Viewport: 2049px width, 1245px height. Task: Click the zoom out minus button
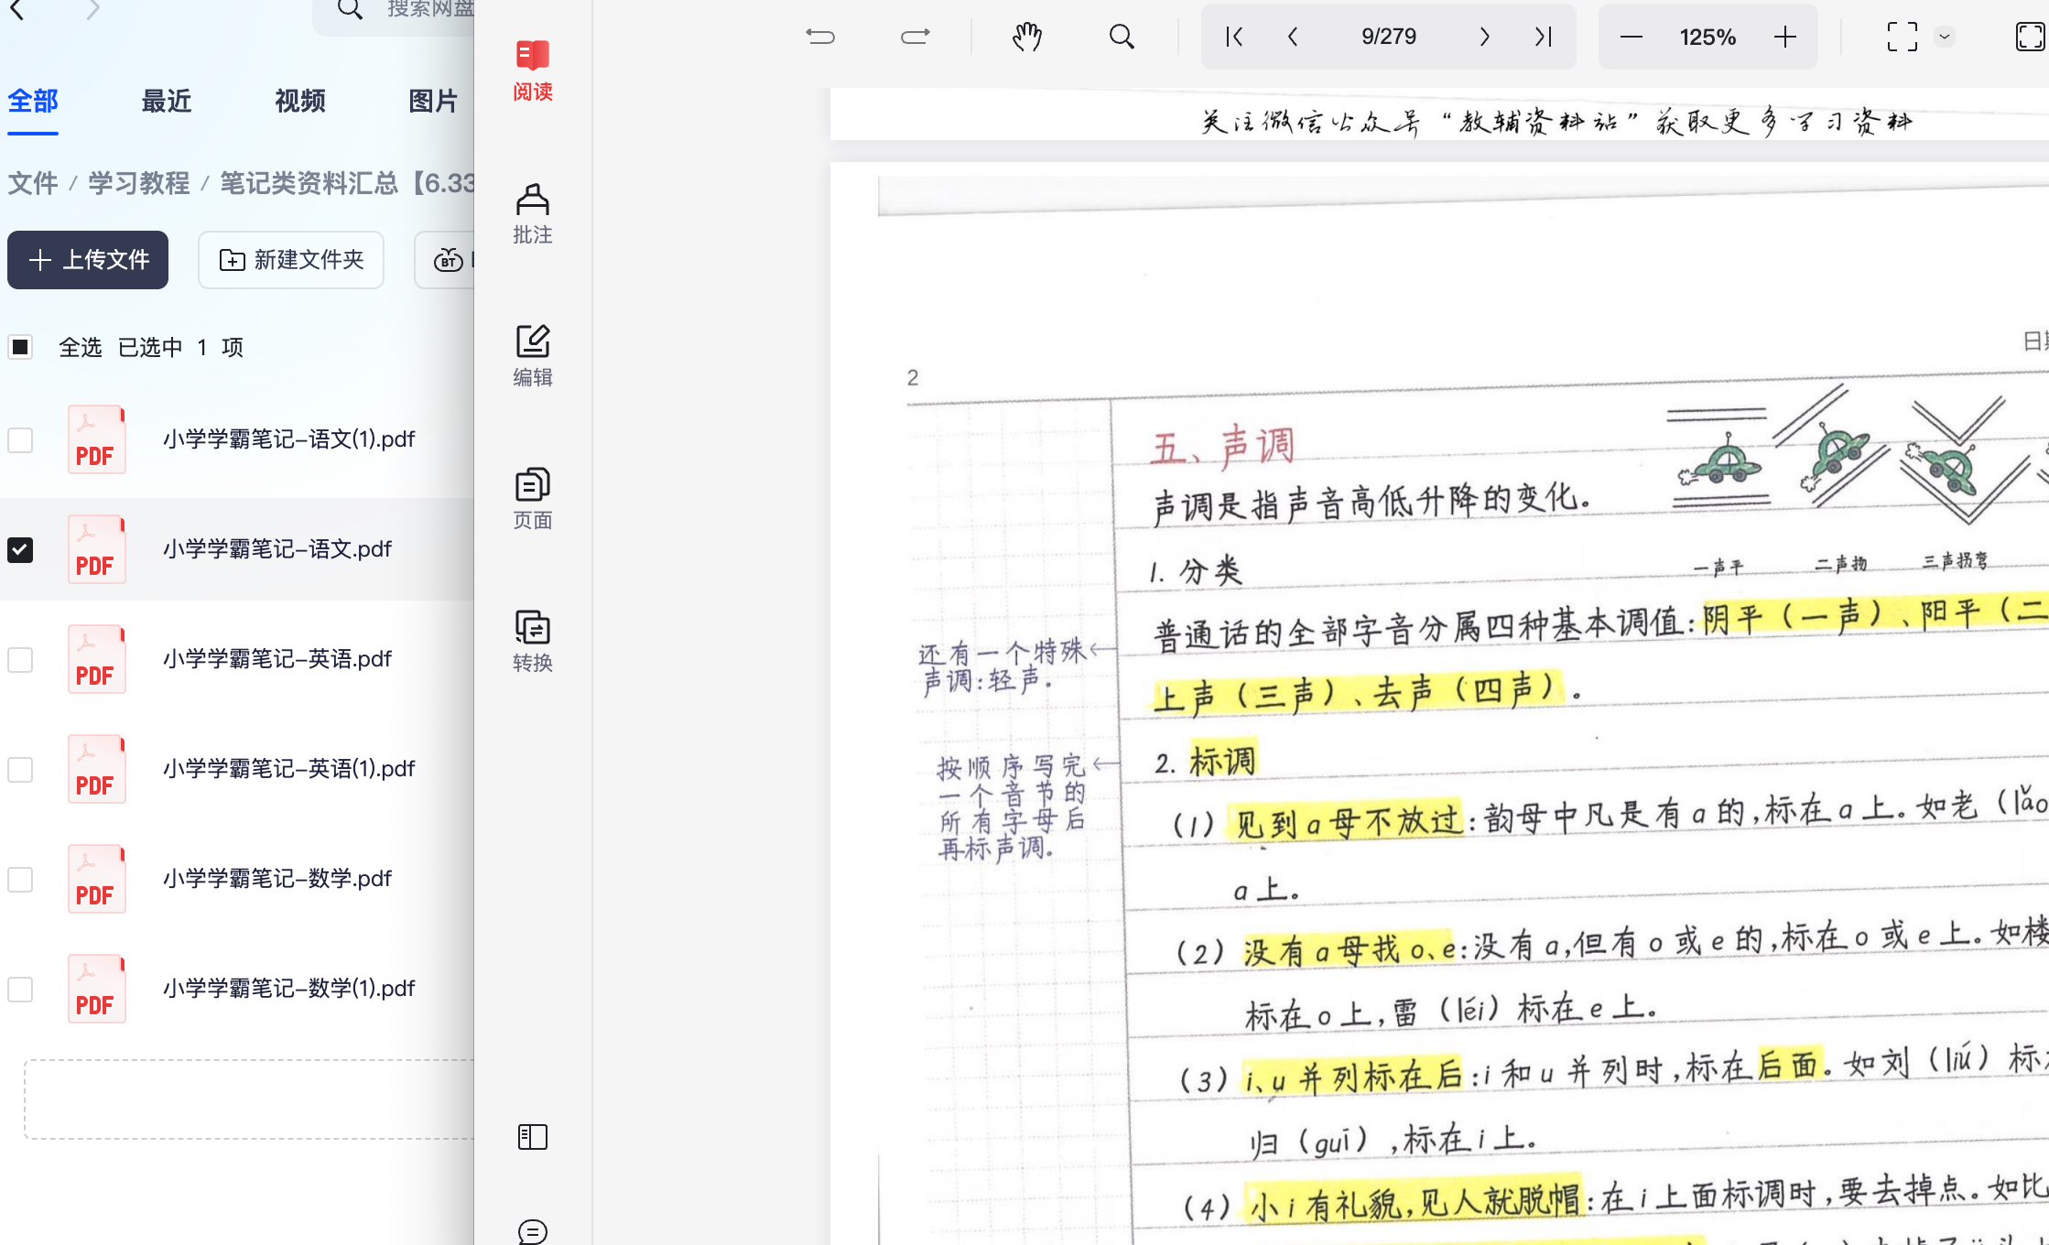coord(1631,37)
